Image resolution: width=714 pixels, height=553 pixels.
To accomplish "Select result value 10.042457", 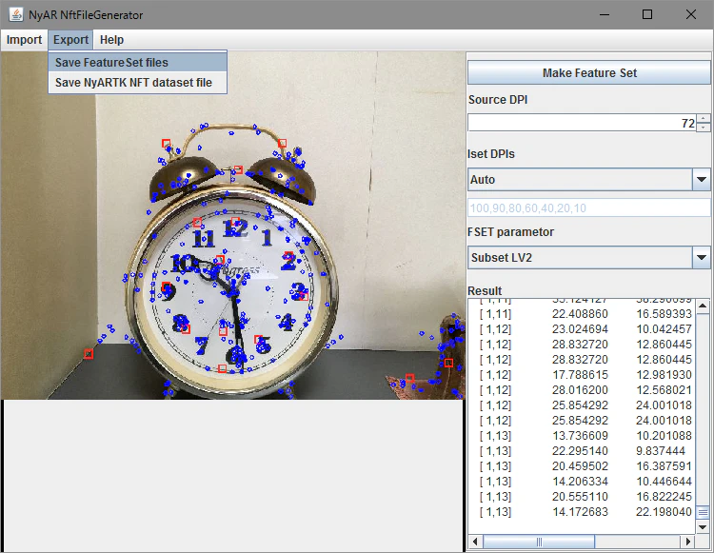I will pos(664,329).
